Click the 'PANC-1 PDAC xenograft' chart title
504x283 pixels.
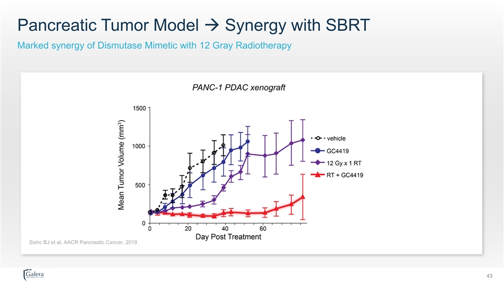tap(239, 88)
